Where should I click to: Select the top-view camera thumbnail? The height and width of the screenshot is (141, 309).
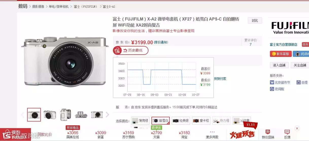click(81, 115)
